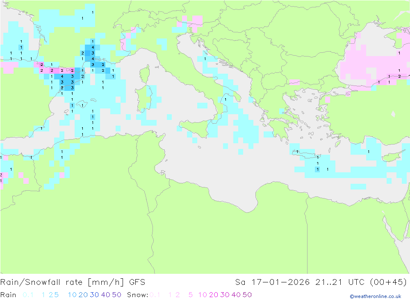Select the Rain legend value 0.1

(x=28, y=295)
